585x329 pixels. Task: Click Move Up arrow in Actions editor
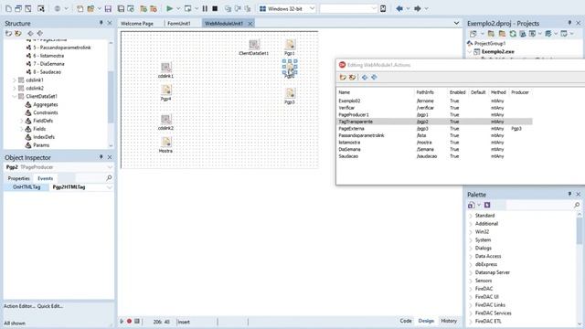click(x=365, y=77)
